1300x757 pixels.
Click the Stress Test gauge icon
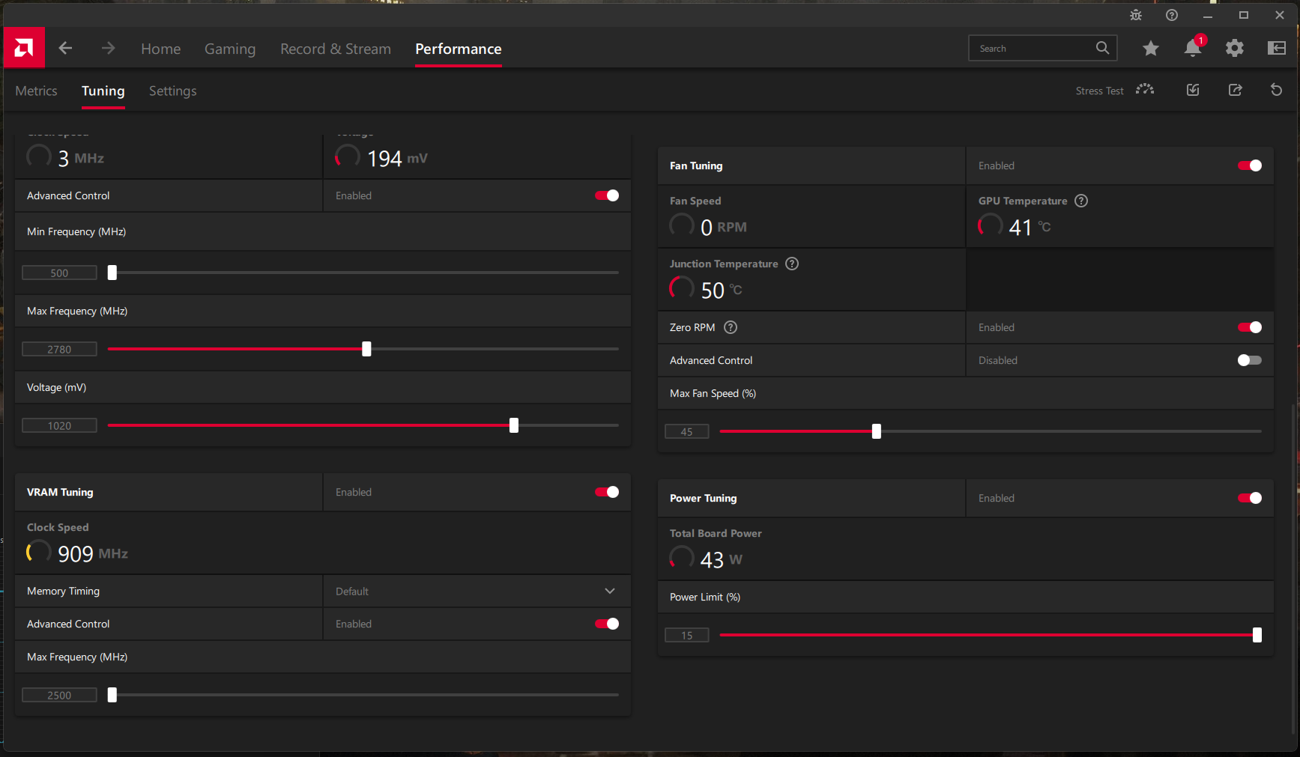click(x=1145, y=90)
